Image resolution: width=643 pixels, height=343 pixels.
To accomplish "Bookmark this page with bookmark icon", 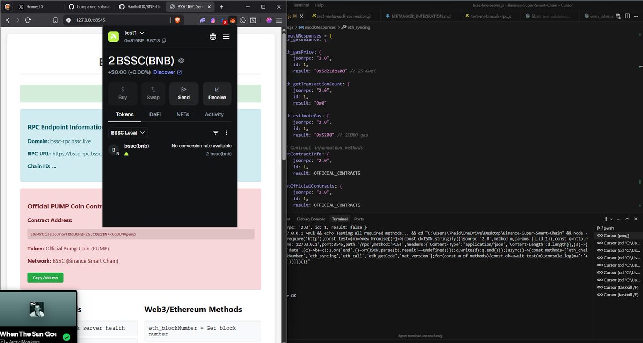I will (x=55, y=20).
